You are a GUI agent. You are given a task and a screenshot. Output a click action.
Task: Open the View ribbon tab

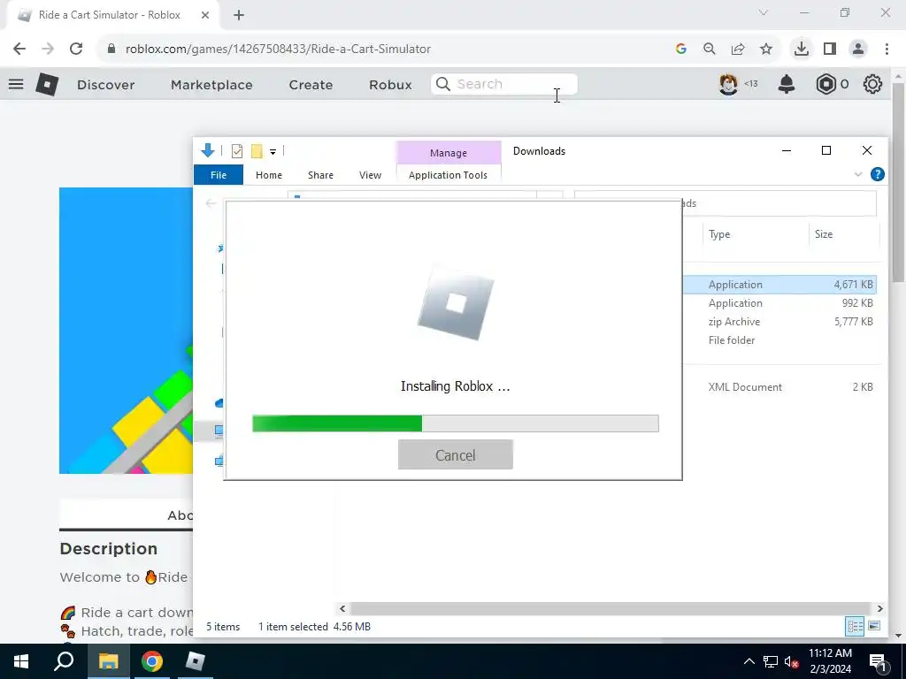tap(370, 175)
